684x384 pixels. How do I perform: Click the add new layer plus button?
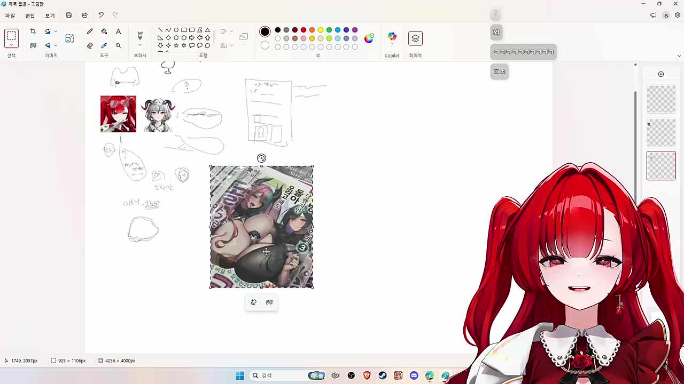(x=661, y=74)
